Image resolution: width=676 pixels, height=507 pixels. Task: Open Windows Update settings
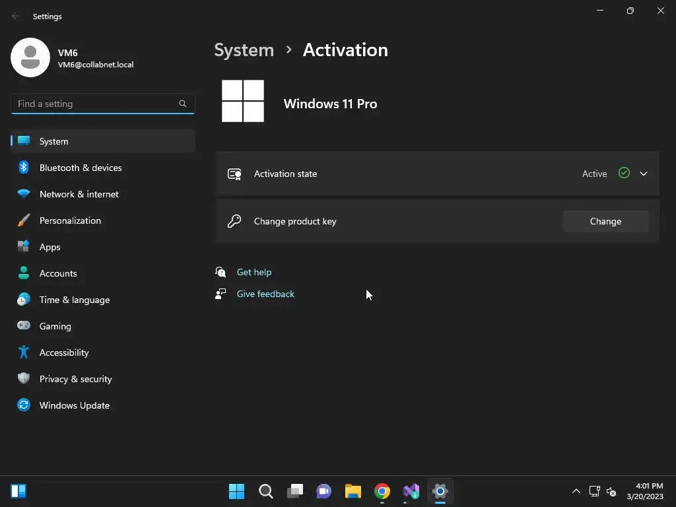[102, 405]
